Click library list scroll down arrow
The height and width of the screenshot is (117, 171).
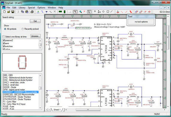point(40,48)
